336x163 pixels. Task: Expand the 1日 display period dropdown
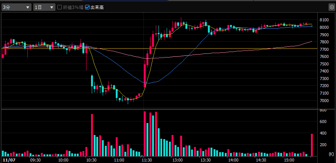pos(44,7)
